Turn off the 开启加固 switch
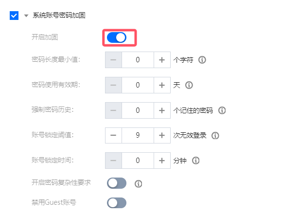This screenshot has width=299, height=215. click(117, 37)
